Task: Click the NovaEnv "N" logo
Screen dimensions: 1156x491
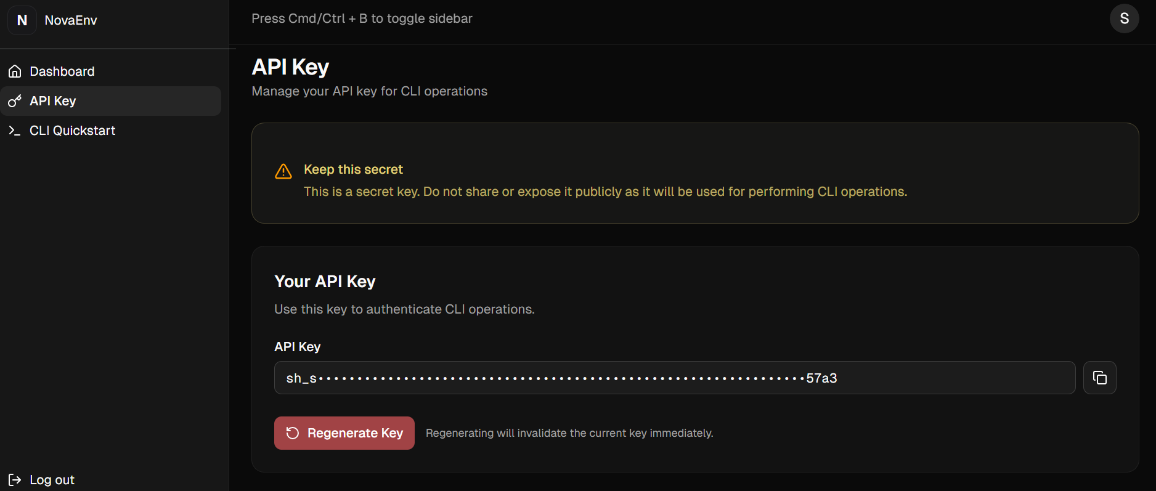Action: point(22,19)
